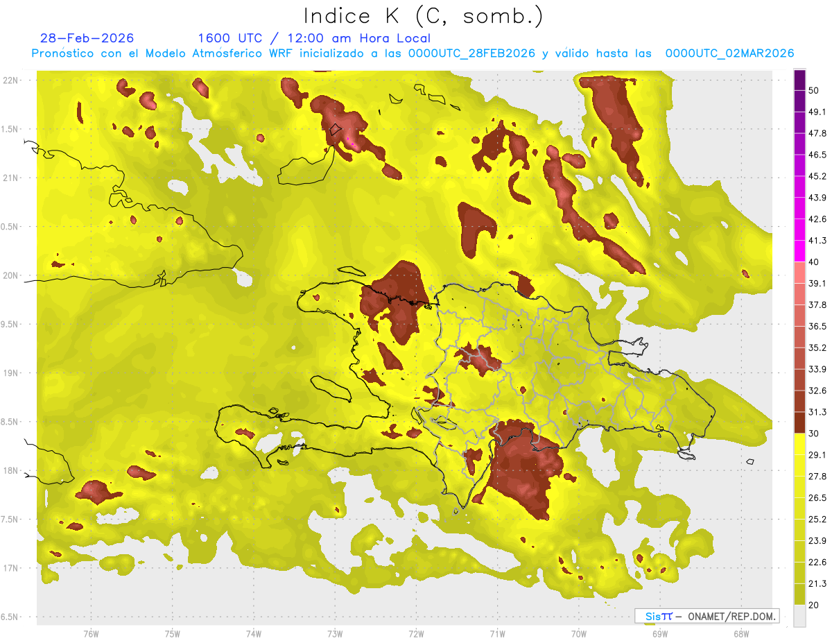Image resolution: width=832 pixels, height=643 pixels.
Task: Click the colorbar value '33.9'
Action: coord(817,370)
